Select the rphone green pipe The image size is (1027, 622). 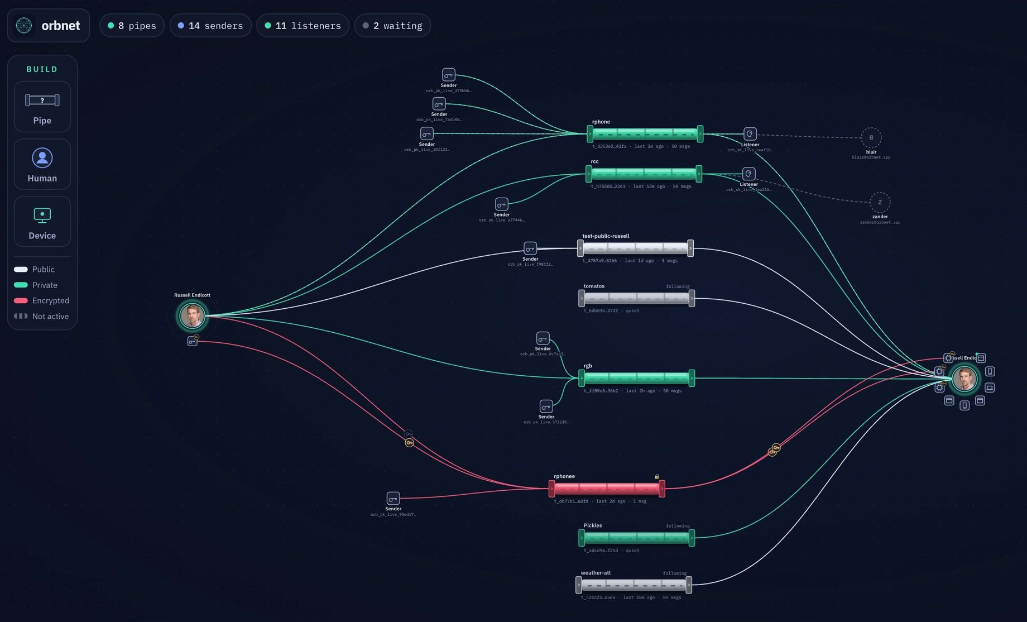point(645,134)
